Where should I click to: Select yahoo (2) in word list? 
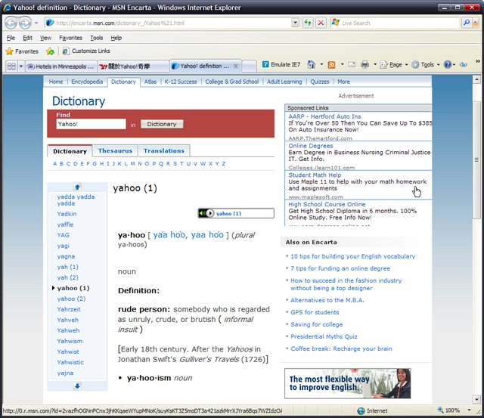tap(71, 299)
